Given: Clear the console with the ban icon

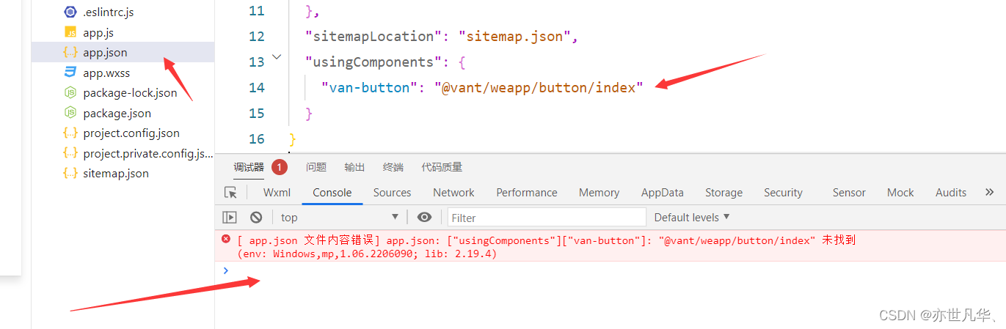Looking at the screenshot, I should click(x=256, y=217).
